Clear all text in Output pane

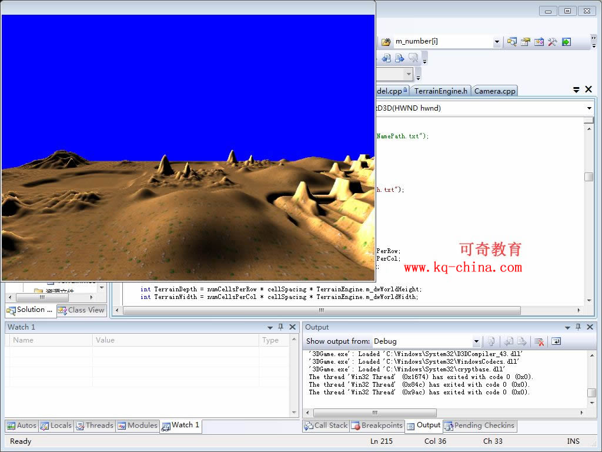point(539,341)
